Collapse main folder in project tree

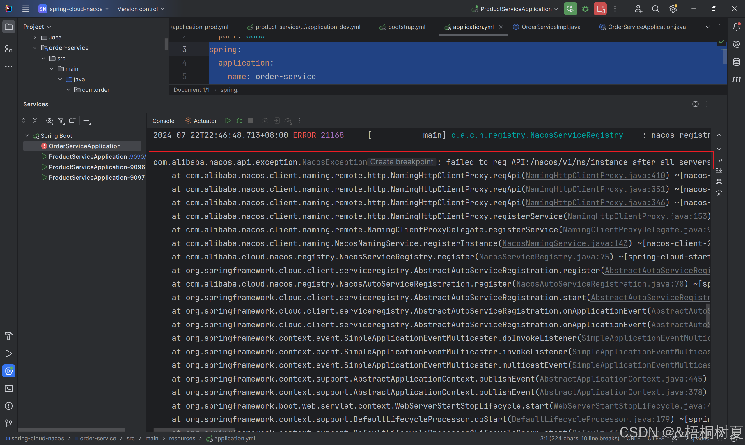[52, 69]
